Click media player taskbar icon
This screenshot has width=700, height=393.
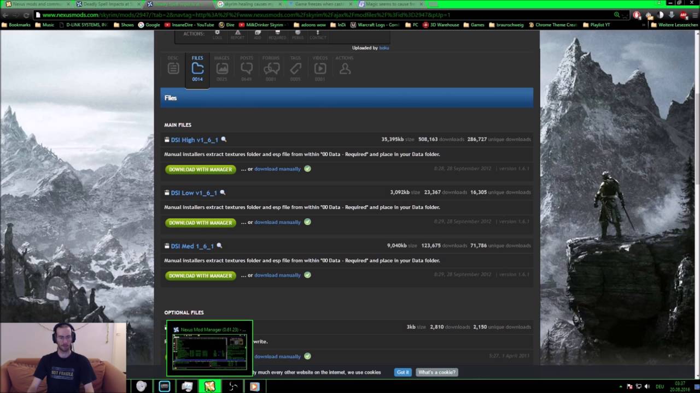254,386
